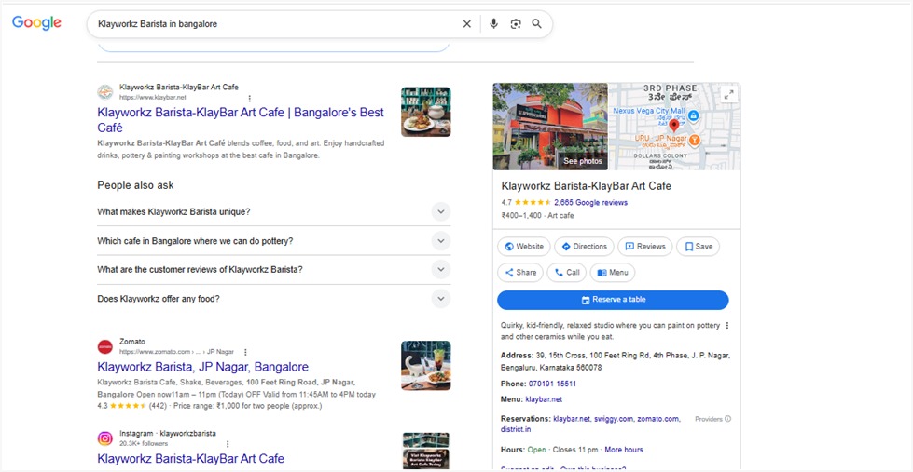Click the Zomato red favicon

coord(104,347)
